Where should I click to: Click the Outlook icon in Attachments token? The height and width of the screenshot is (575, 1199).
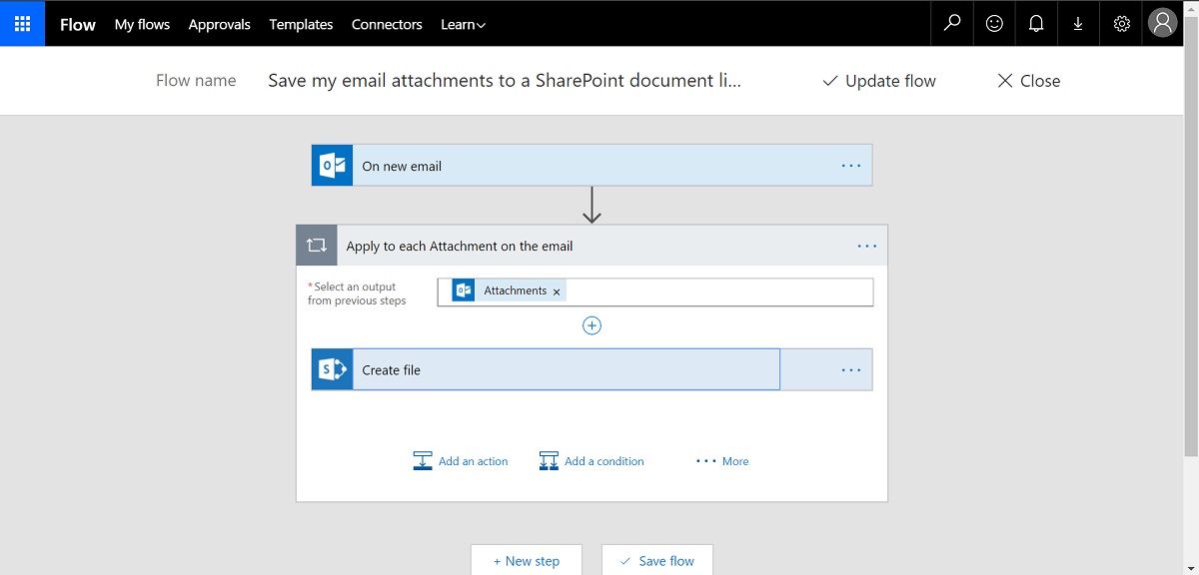pos(463,290)
